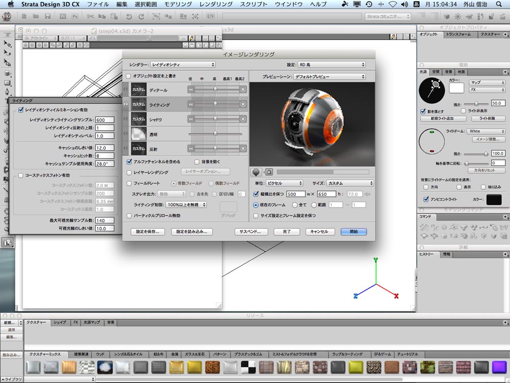510x383 pixels.
Task: Click the lock icon under the render preview
Action: click(269, 172)
